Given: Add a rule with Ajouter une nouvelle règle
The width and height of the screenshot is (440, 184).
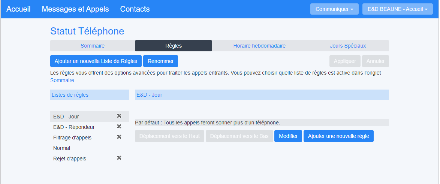Looking at the screenshot, I should (x=338, y=136).
